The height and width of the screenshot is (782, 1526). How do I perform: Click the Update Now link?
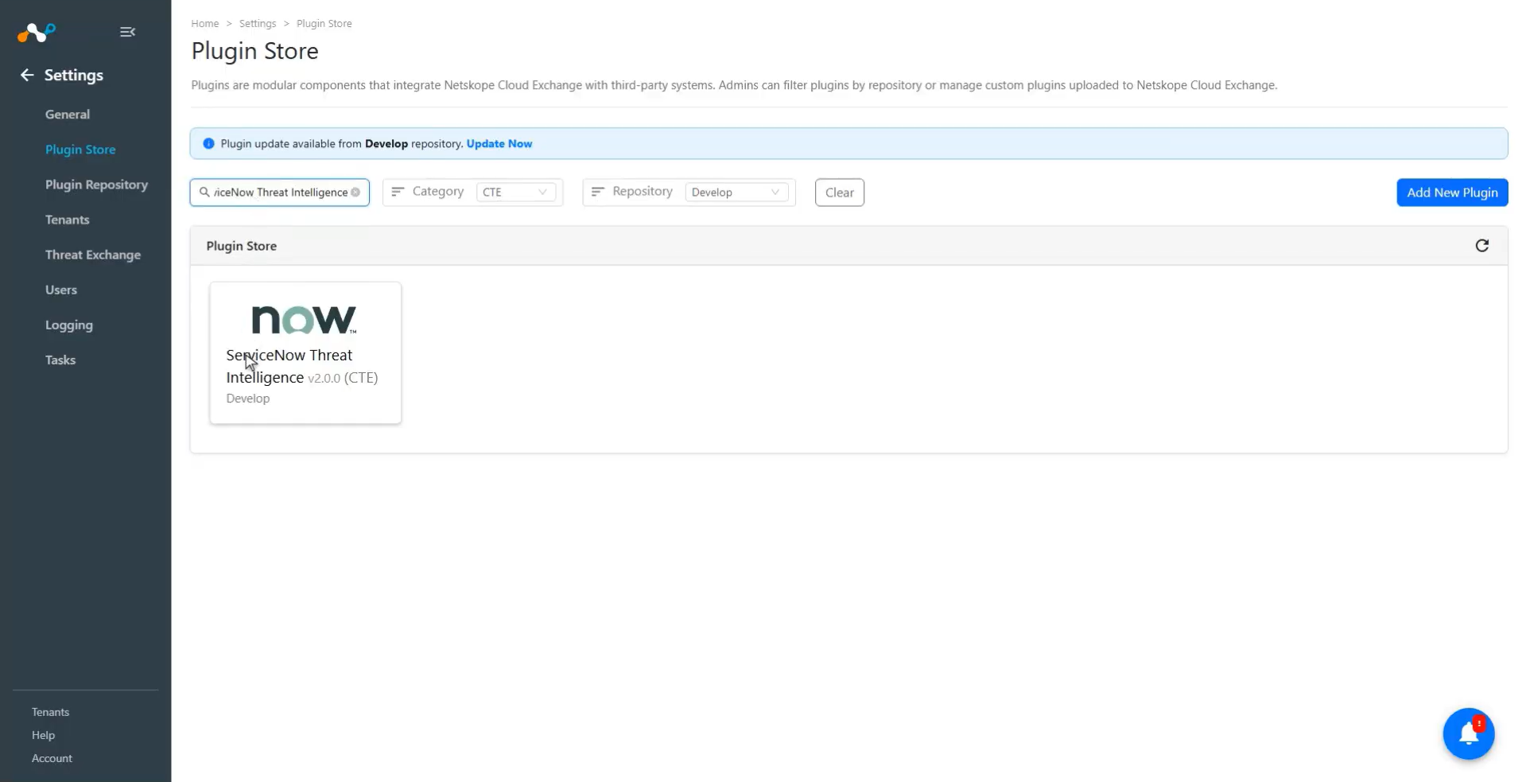pos(499,144)
